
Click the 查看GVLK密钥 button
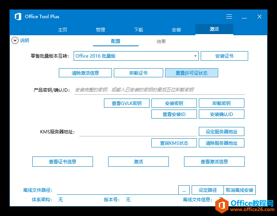(x=127, y=103)
